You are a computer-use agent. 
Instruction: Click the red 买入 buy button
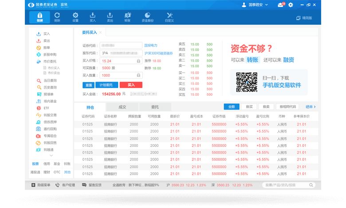click(131, 85)
